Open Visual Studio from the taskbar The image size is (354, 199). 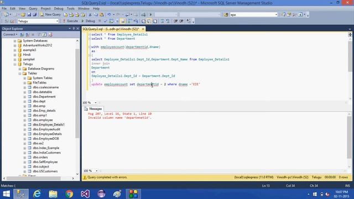coord(85,194)
